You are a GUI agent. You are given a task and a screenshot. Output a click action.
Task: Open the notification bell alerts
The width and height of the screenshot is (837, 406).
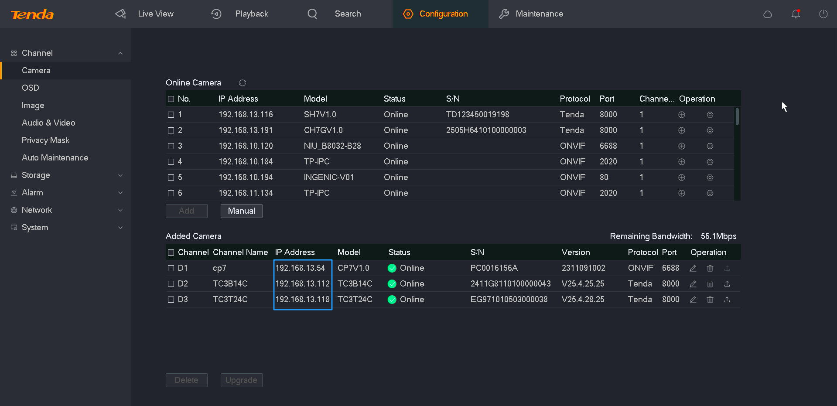point(796,14)
